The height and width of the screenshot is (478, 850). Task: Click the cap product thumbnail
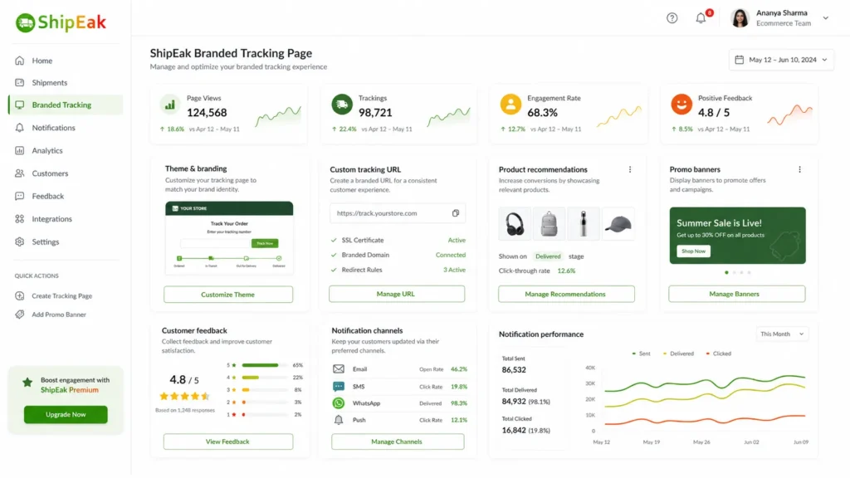(618, 224)
